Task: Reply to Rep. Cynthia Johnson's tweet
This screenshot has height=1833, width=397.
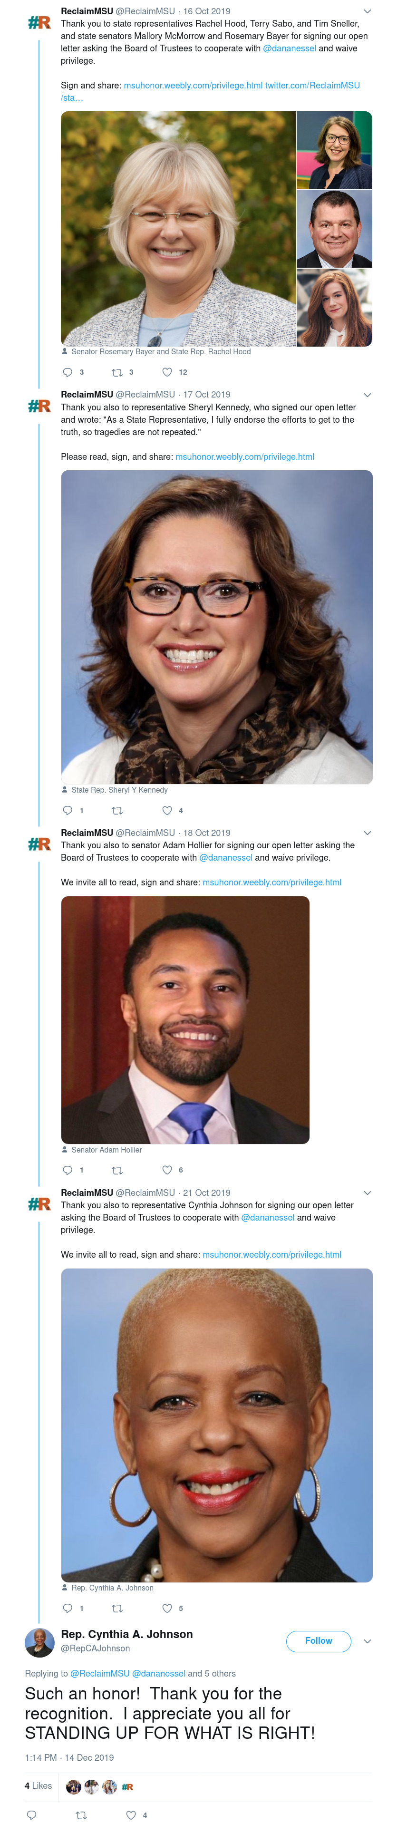Action: point(31,1814)
